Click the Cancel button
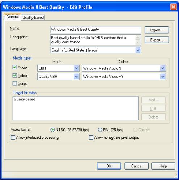Image resolution: width=179 pixels, height=180 pixels. pos(137,166)
